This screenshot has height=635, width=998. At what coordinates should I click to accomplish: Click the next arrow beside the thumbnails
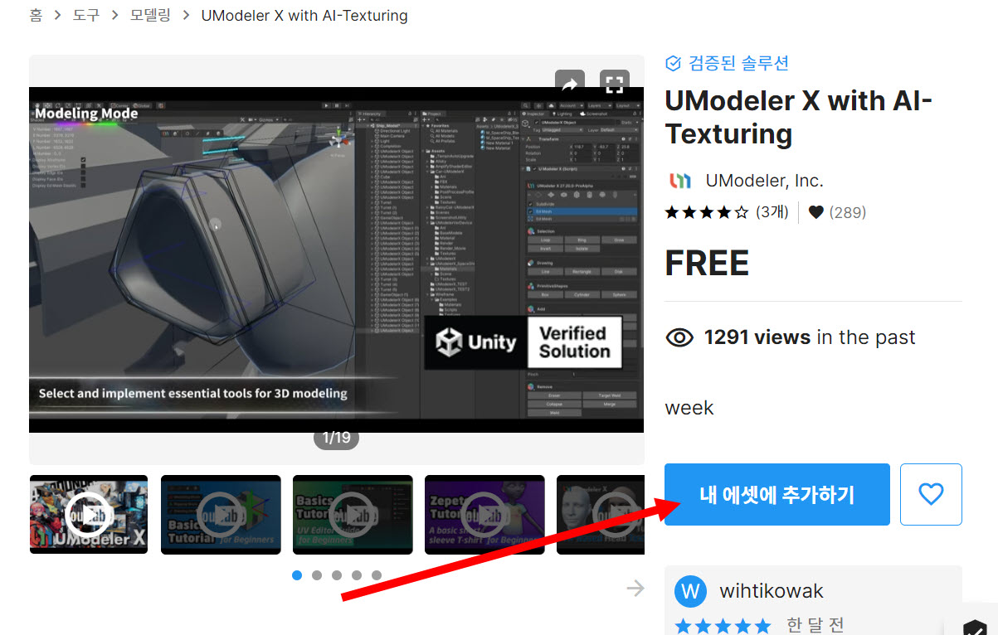point(635,589)
